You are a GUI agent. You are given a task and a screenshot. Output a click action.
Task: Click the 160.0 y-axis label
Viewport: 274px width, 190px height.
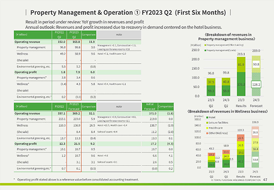click(x=198, y=119)
